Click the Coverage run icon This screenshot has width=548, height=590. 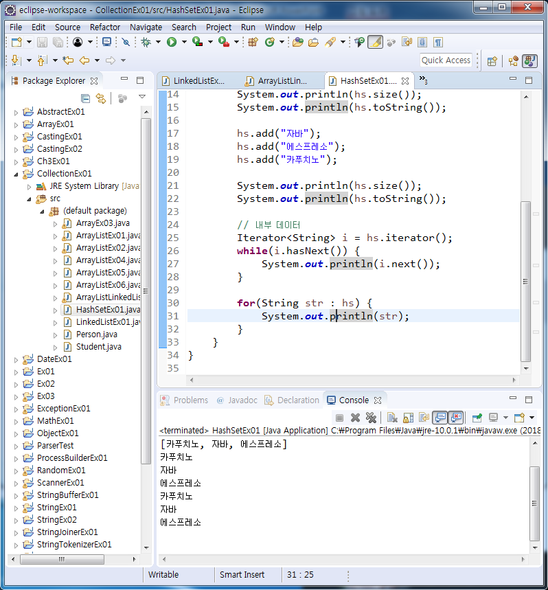click(198, 42)
